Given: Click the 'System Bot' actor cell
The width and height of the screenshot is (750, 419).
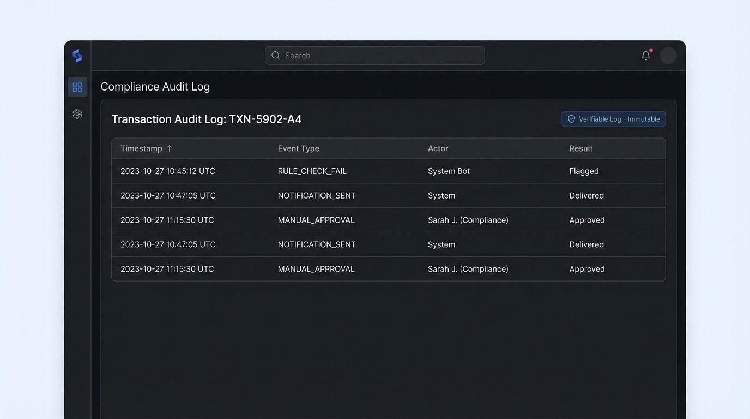Looking at the screenshot, I should click(x=449, y=171).
